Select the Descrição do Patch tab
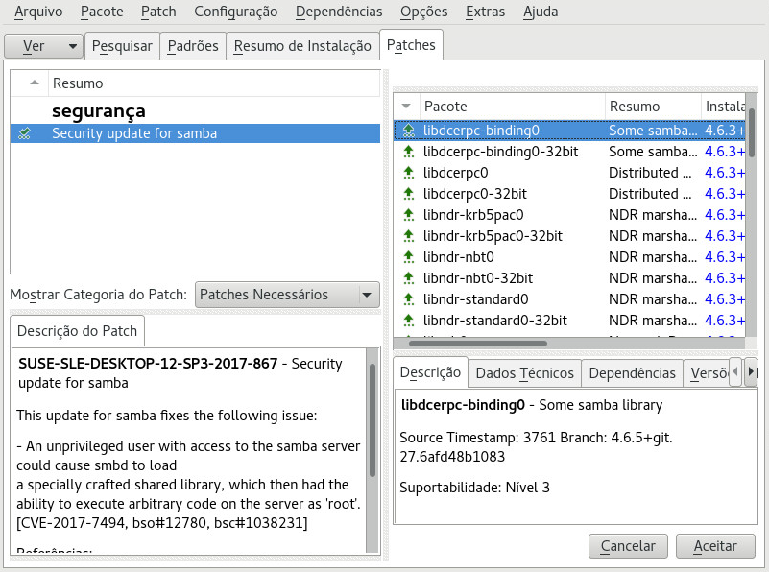The height and width of the screenshot is (572, 769). coord(77,331)
